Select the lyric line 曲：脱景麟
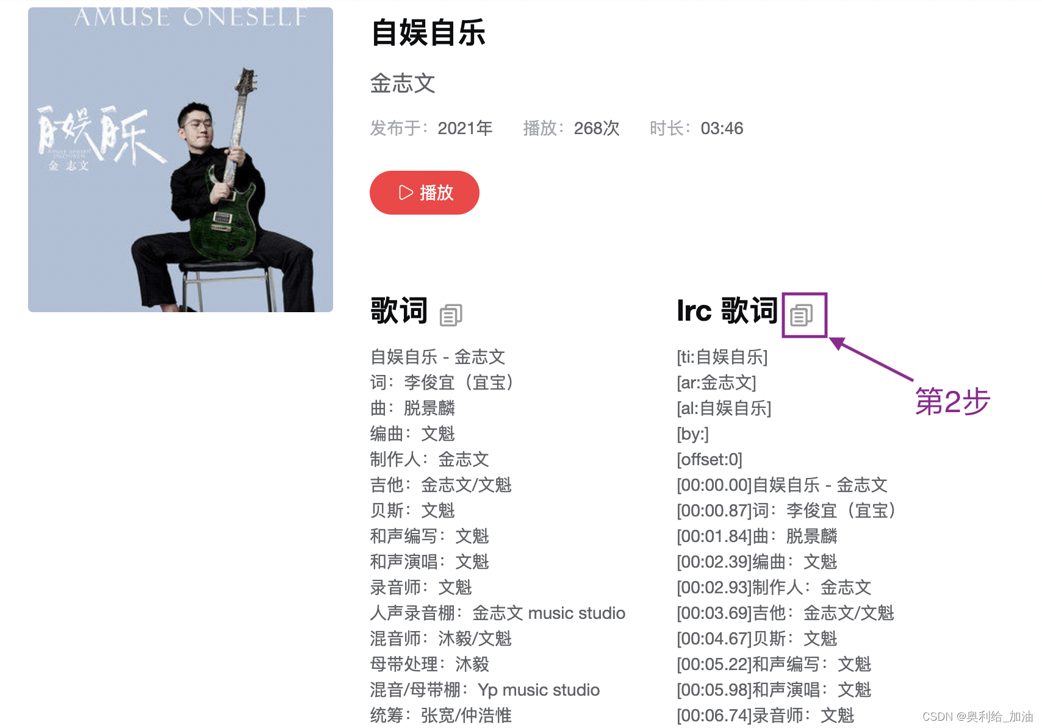 [413, 408]
